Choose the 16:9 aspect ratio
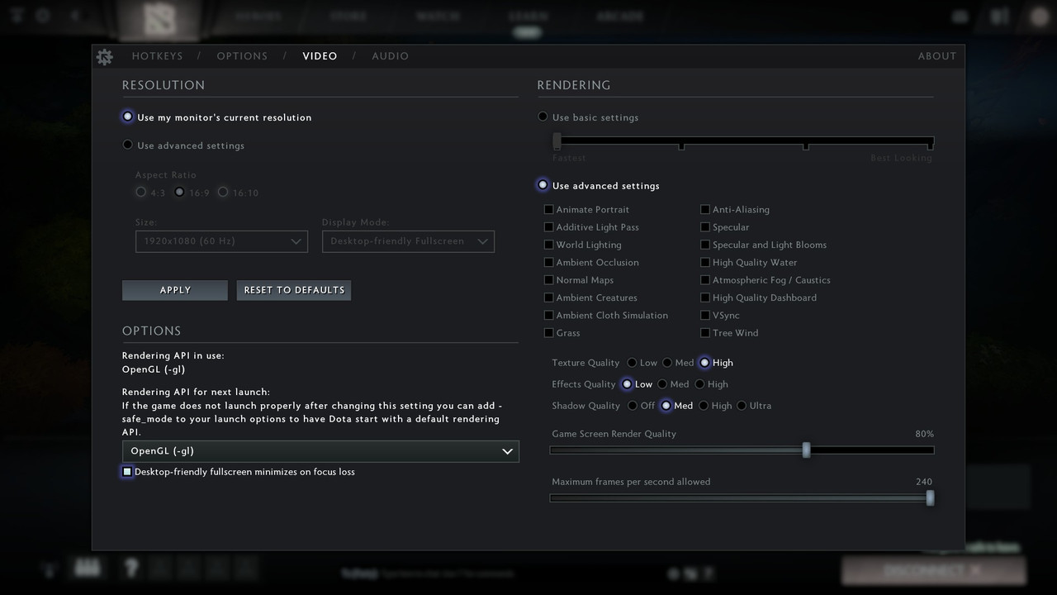Viewport: 1057px width, 595px height. [x=192, y=193]
